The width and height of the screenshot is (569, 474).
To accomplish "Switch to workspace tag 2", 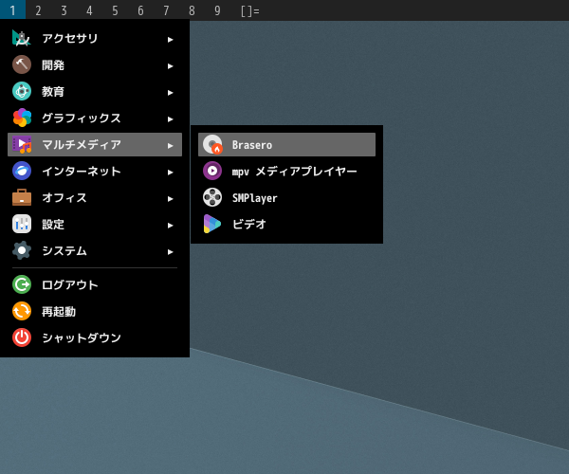I will [x=38, y=9].
